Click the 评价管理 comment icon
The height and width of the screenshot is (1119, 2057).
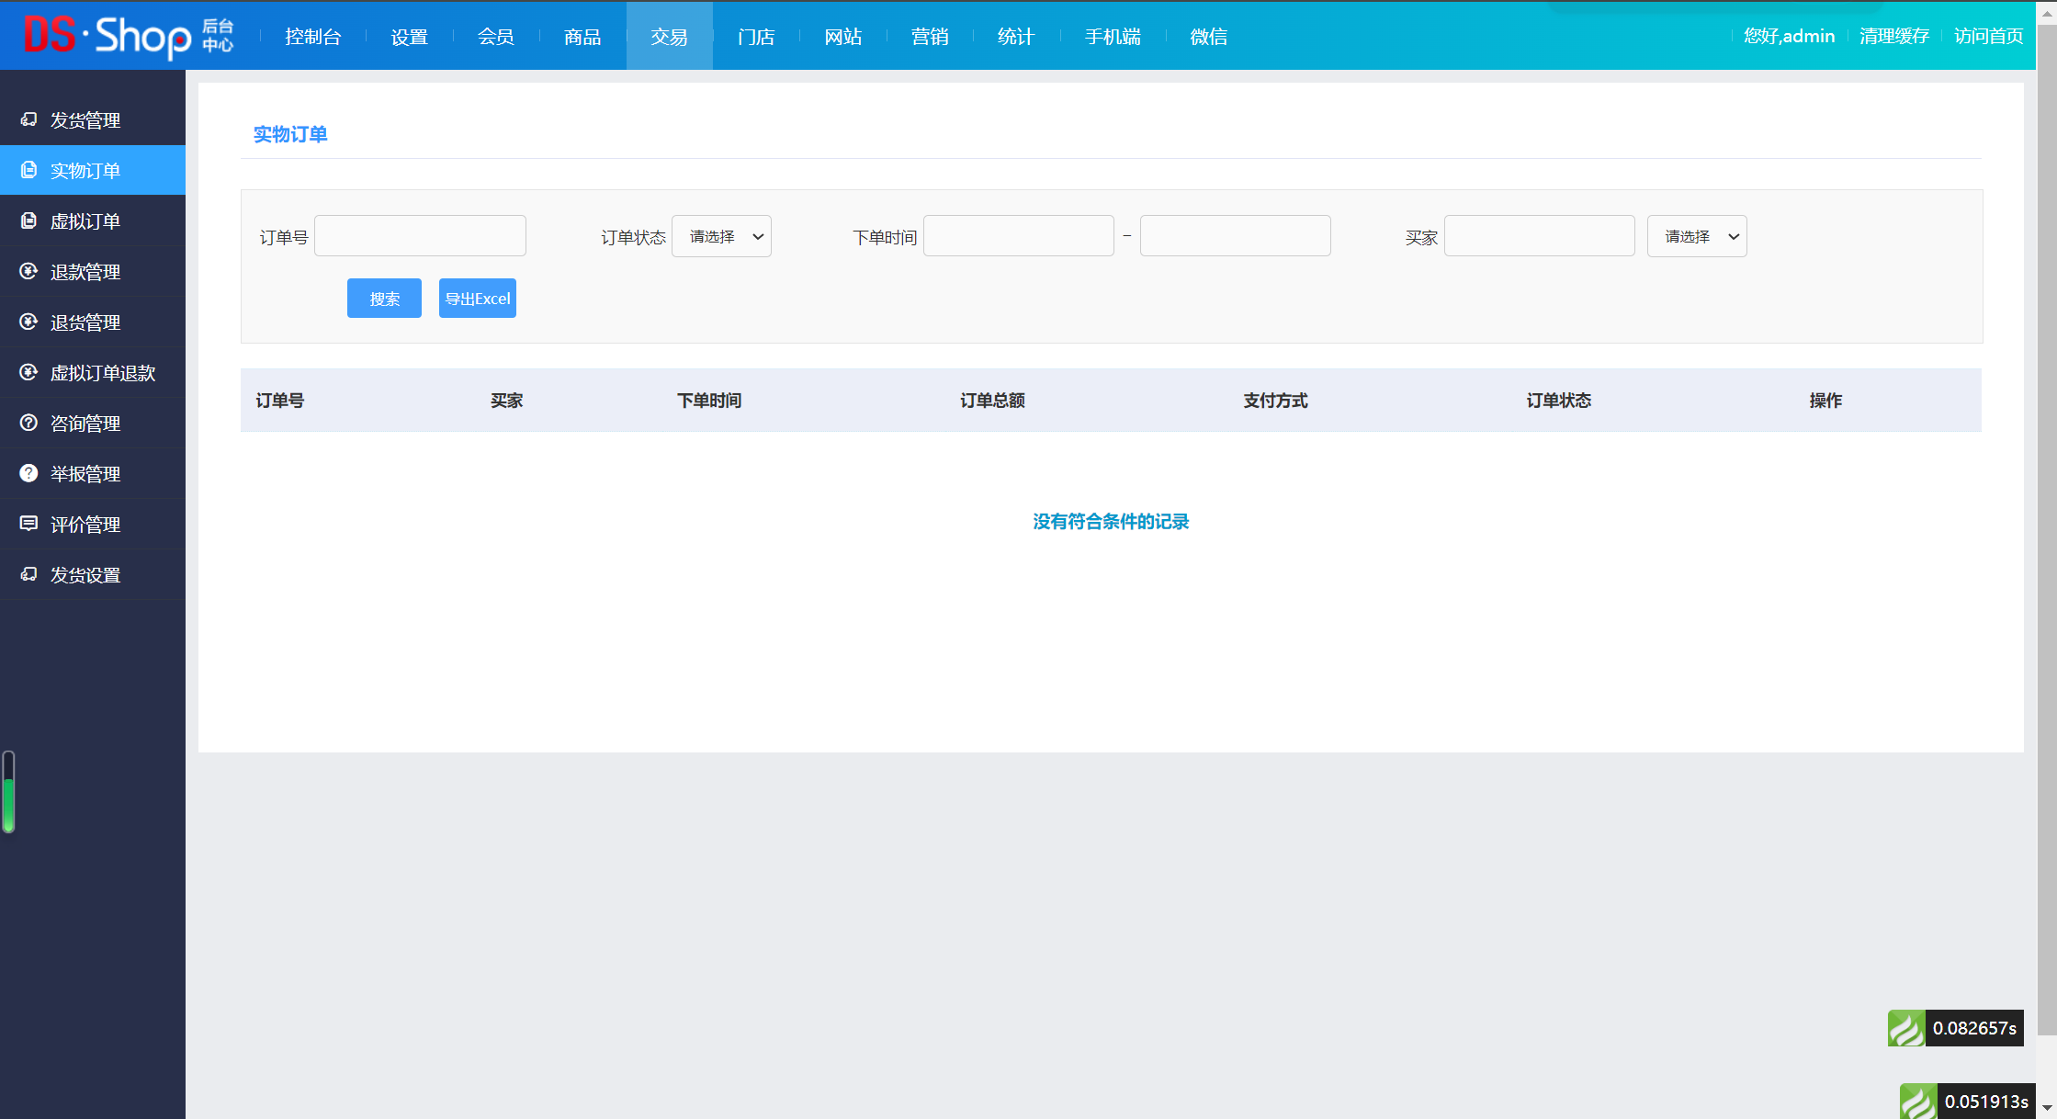point(28,524)
